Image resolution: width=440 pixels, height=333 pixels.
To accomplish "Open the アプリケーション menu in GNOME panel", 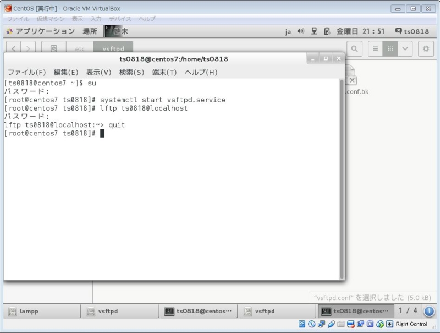I will coord(41,31).
